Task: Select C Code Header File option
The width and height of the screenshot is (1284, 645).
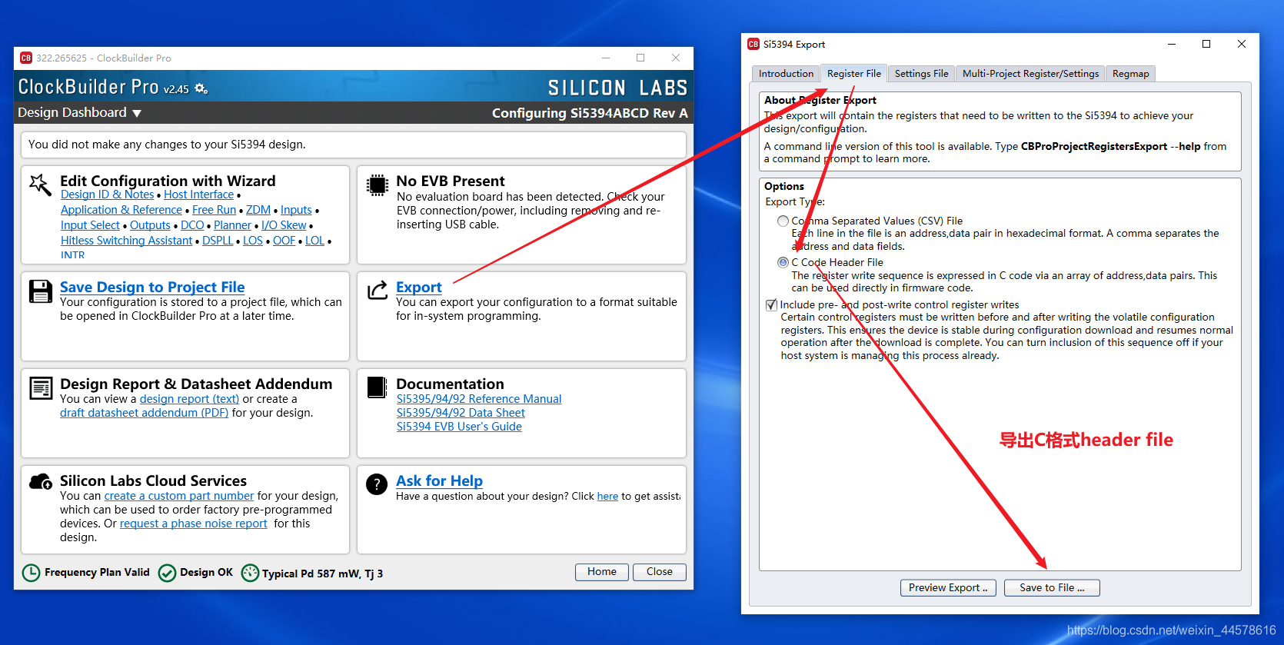Action: (x=783, y=262)
